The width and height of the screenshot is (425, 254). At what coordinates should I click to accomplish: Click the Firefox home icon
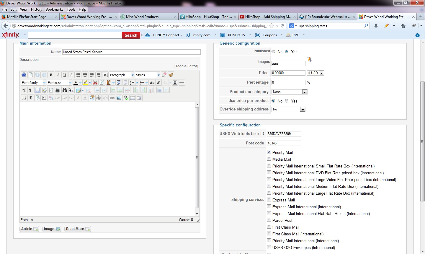pos(403,26)
